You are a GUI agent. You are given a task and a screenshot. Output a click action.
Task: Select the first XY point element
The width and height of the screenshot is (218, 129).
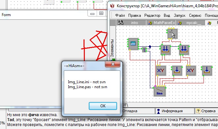point(161,70)
